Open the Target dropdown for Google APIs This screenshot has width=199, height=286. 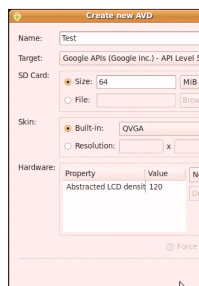pos(129,58)
